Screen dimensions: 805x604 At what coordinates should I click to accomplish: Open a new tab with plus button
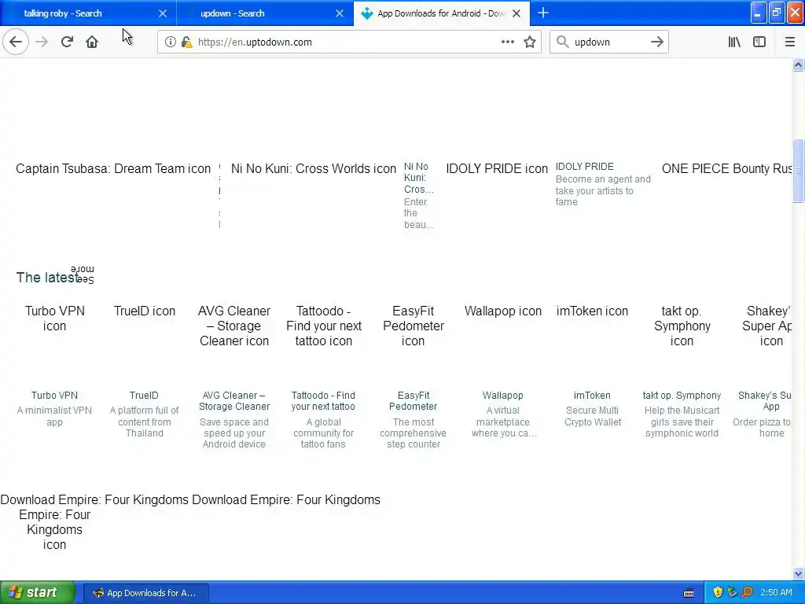(x=543, y=13)
